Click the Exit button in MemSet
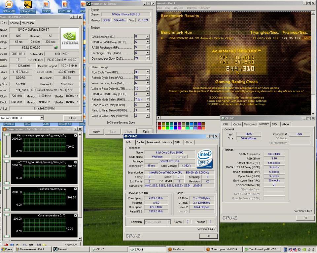317x253 pixels. (145, 132)
